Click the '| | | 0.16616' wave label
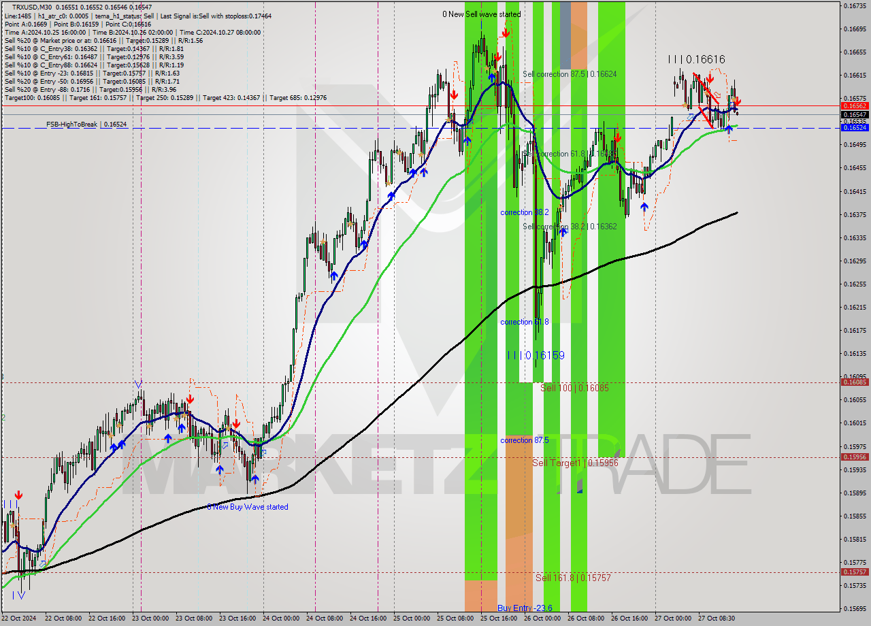 click(696, 60)
